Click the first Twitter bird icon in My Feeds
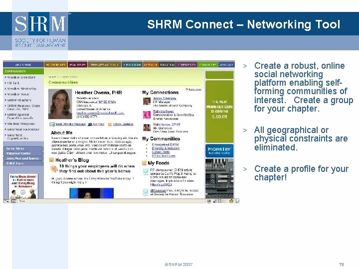Image resolution: width=359 pixels, height=269 pixels. click(x=146, y=171)
